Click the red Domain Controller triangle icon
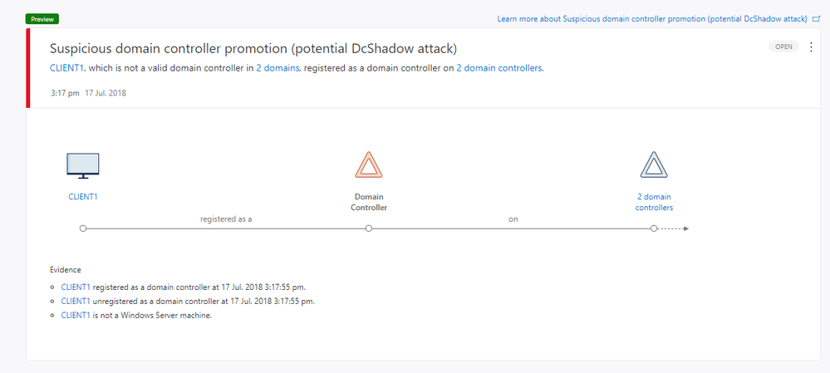 pos(368,165)
